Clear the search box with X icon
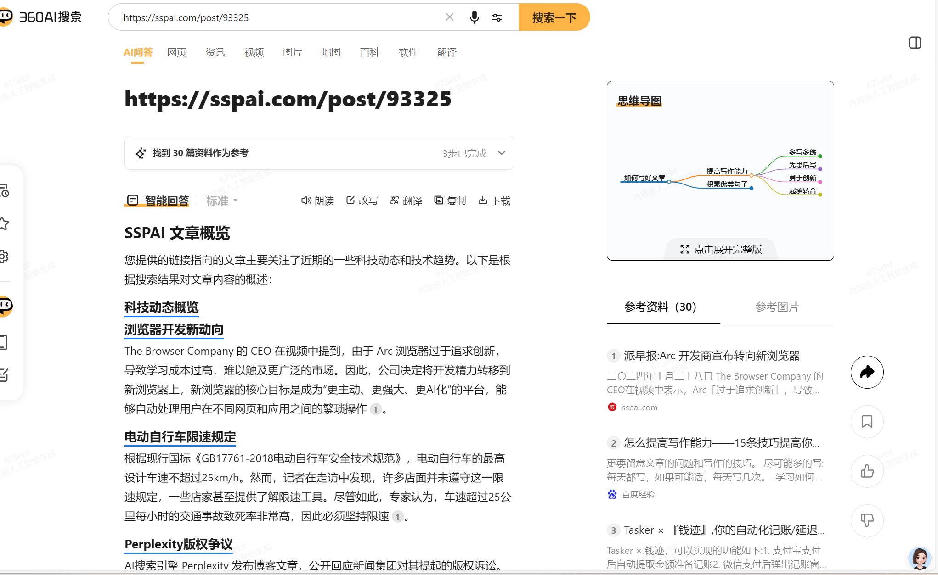 click(450, 17)
